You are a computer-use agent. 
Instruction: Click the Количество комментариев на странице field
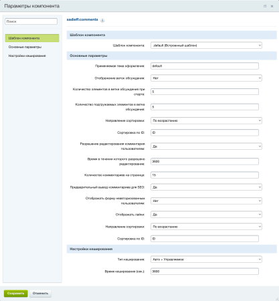[205, 175]
